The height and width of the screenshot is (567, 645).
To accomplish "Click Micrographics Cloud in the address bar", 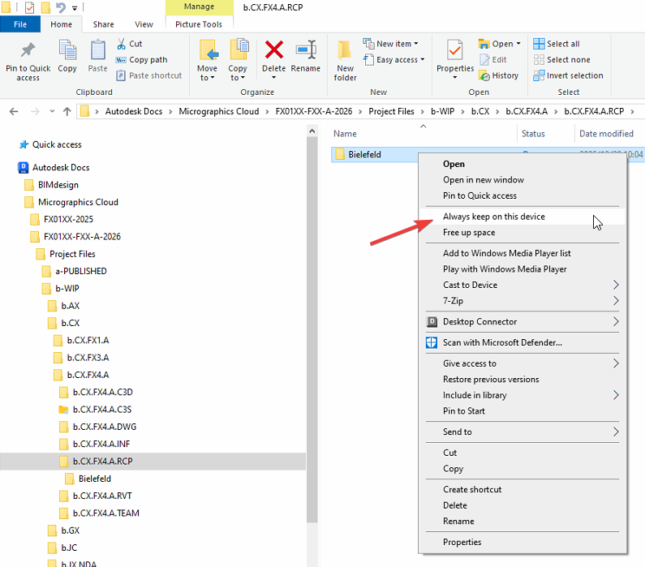I will pos(219,111).
